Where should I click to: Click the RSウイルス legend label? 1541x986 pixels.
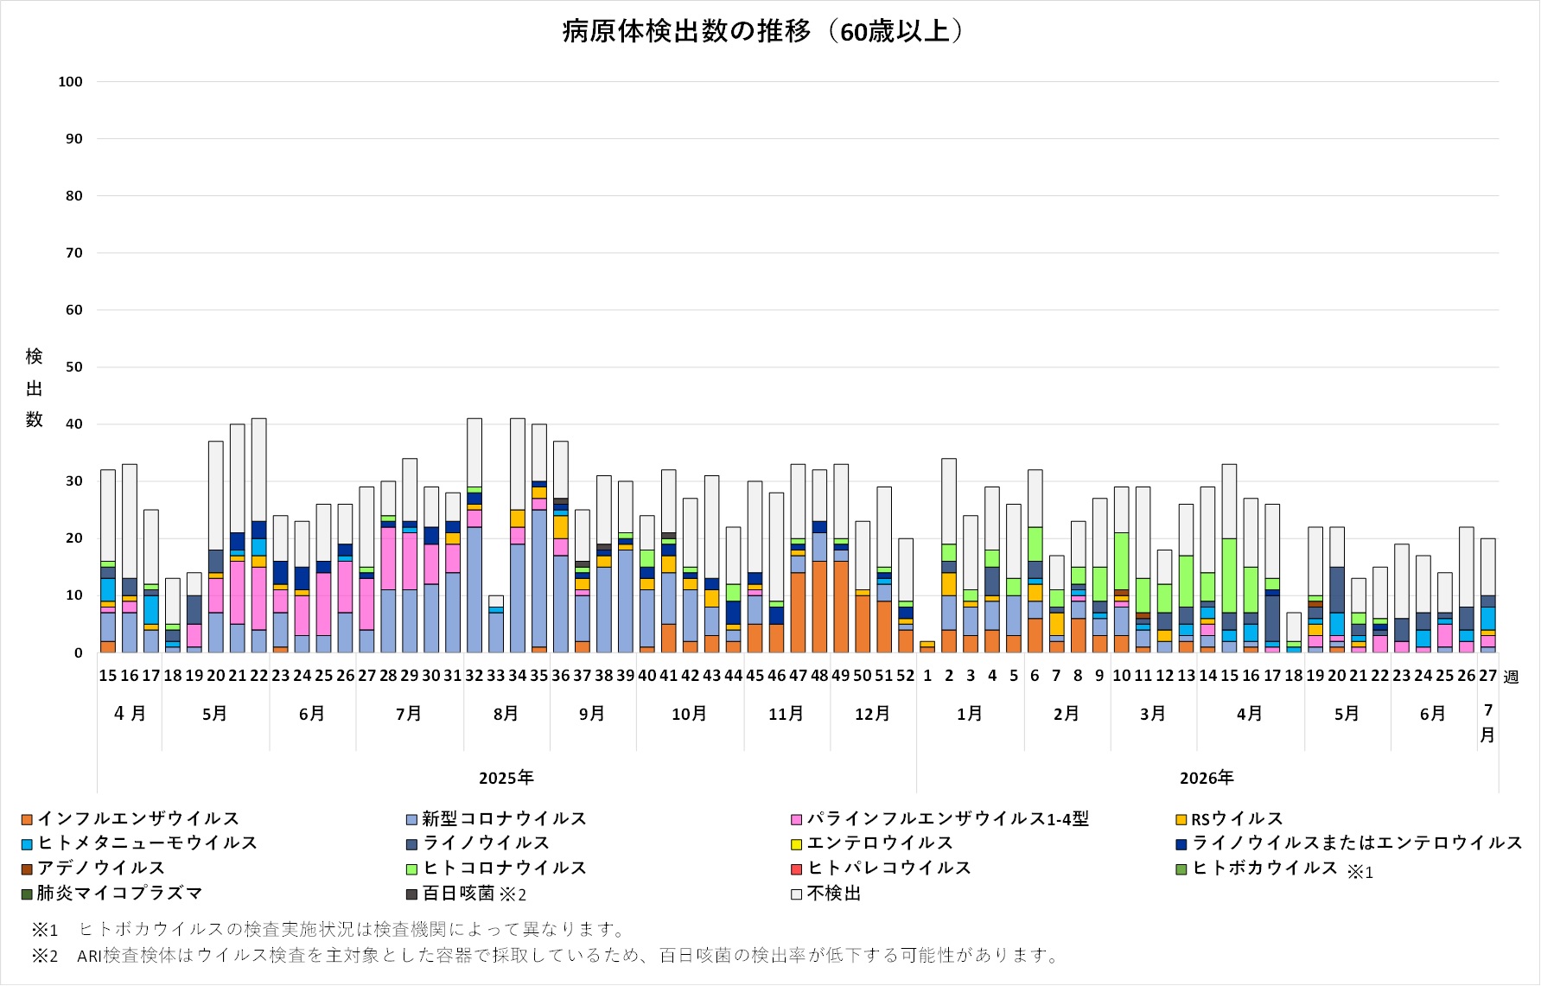coord(1237,818)
